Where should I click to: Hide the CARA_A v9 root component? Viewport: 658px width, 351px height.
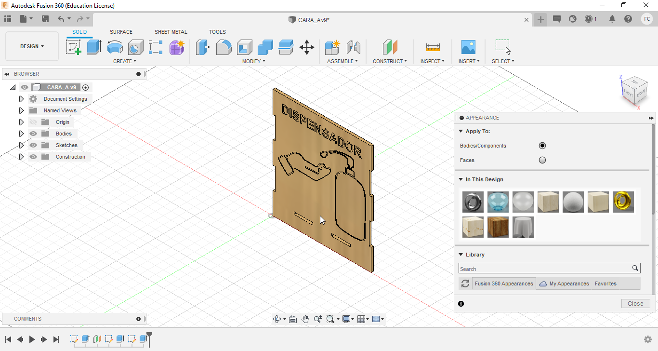click(x=25, y=87)
